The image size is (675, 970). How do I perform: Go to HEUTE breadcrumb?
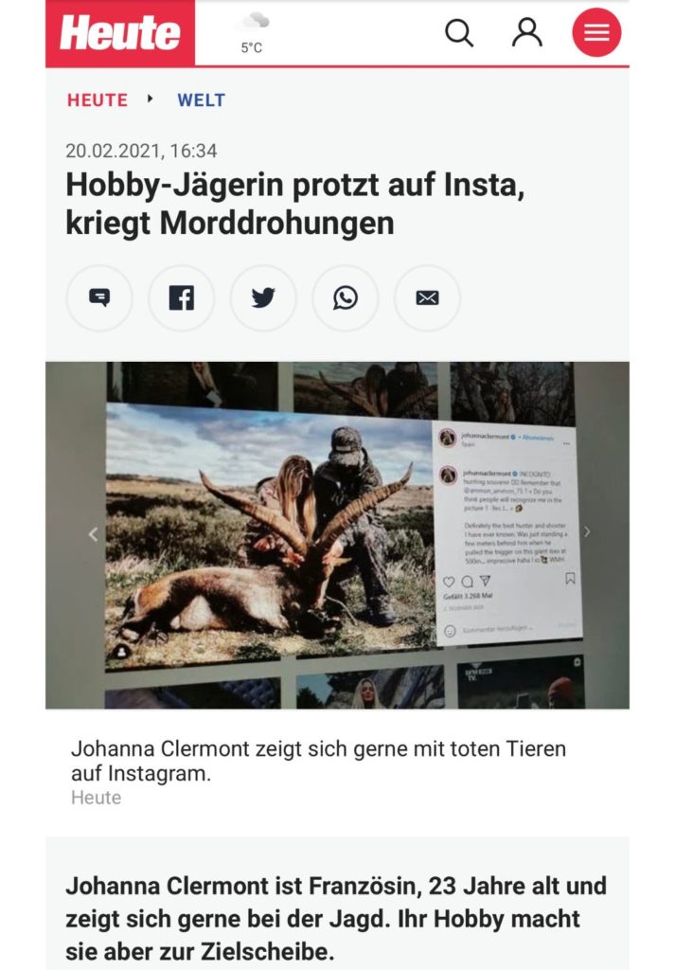point(98,99)
